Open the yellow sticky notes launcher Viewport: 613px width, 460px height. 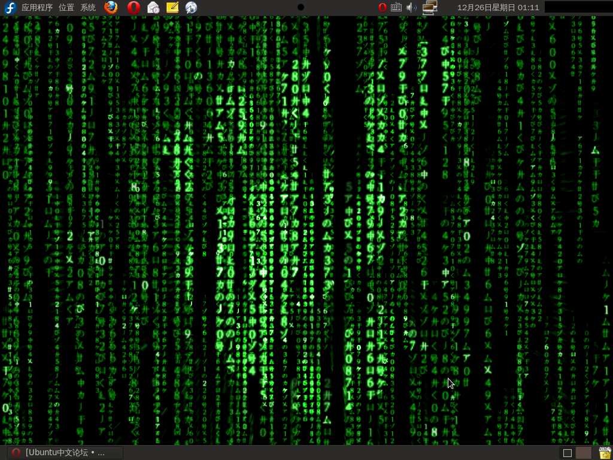pyautogui.click(x=172, y=7)
